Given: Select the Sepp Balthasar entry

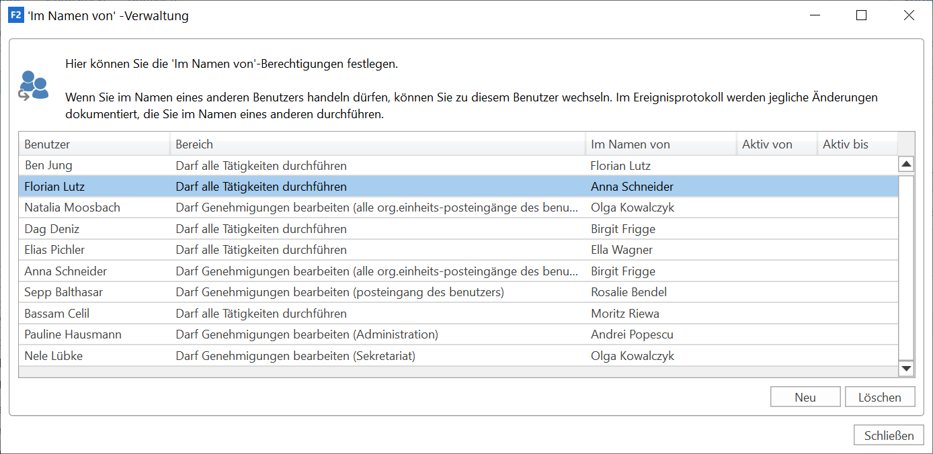Looking at the screenshot, I should (x=63, y=292).
